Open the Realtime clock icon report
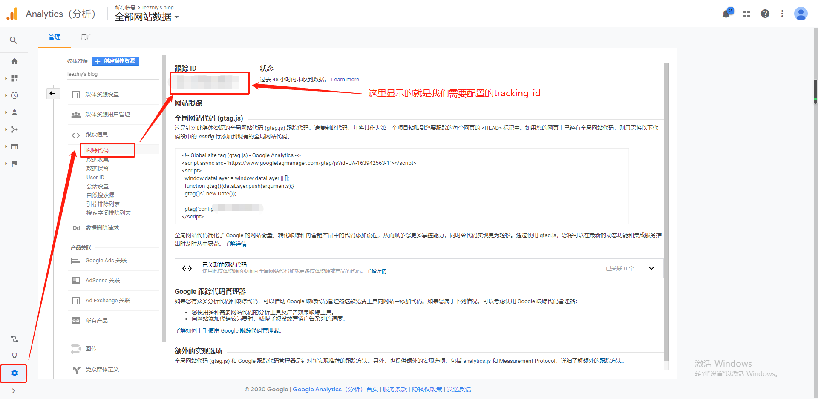Screen dimensions: 818x399 pos(14,95)
